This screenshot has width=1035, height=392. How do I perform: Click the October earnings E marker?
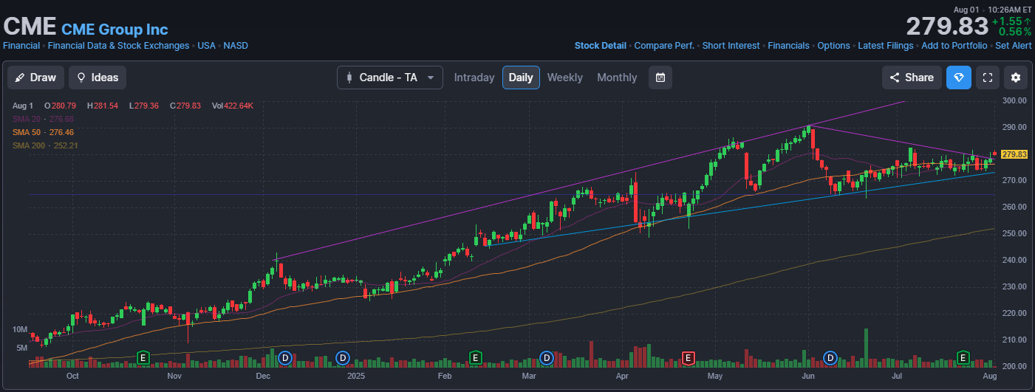(143, 358)
